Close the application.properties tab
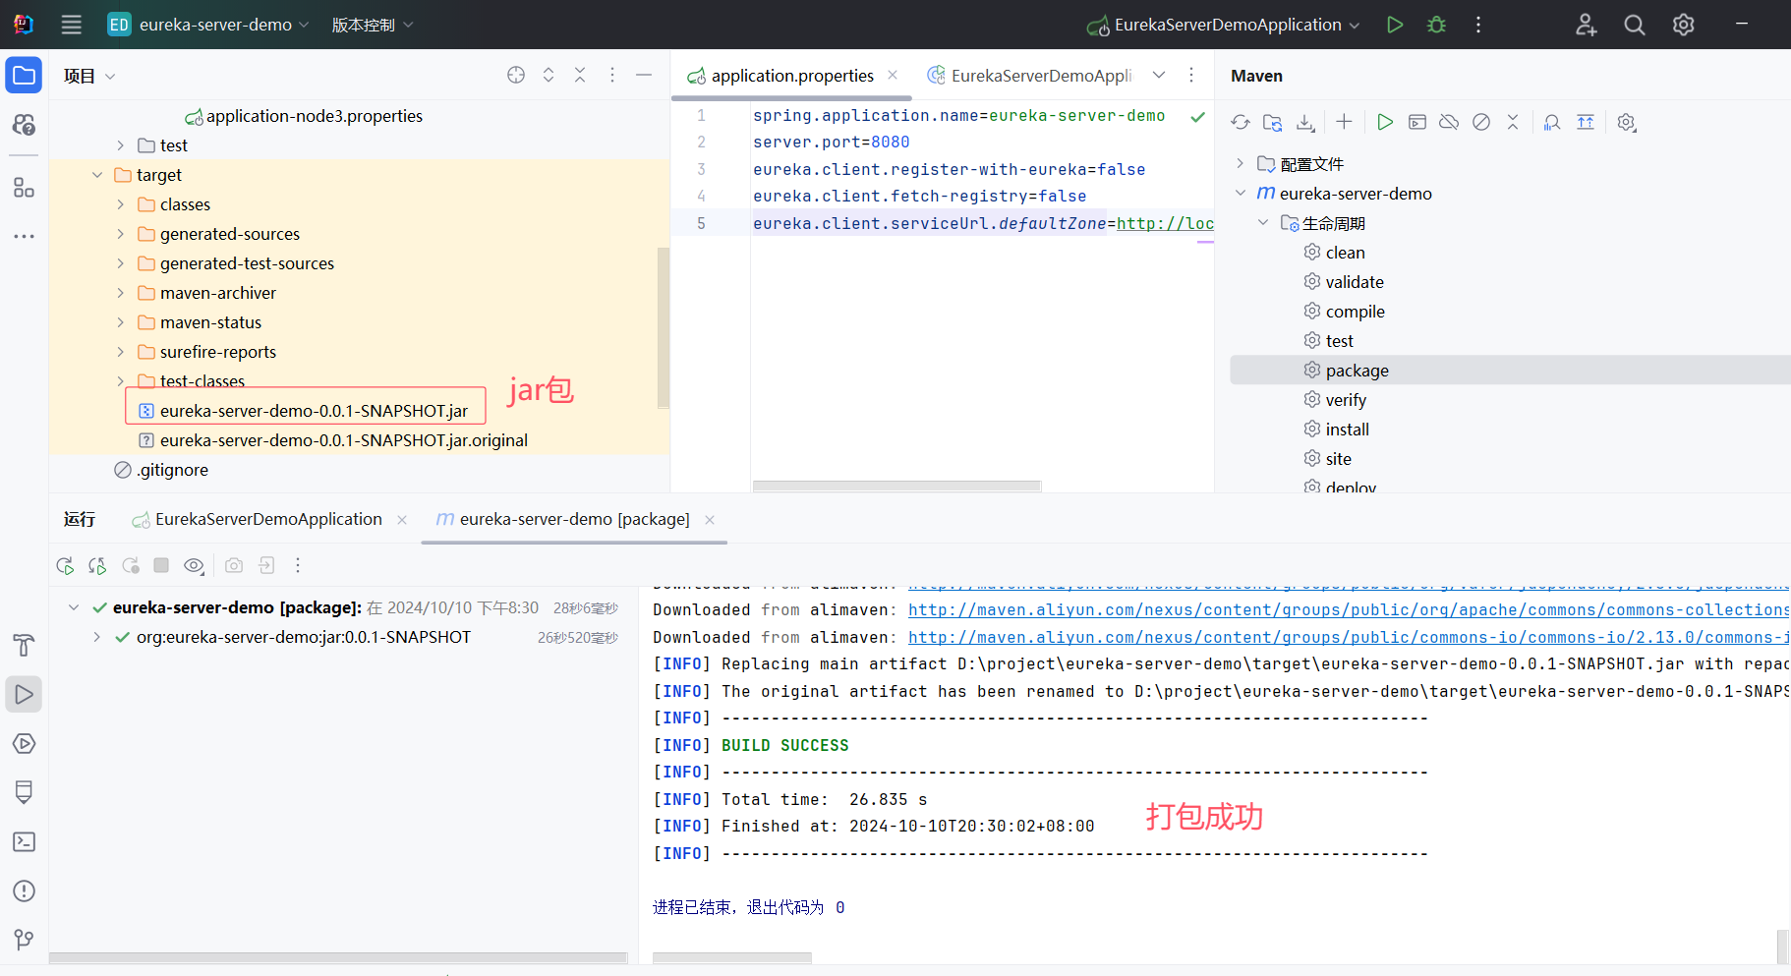1791x976 pixels. [x=893, y=75]
